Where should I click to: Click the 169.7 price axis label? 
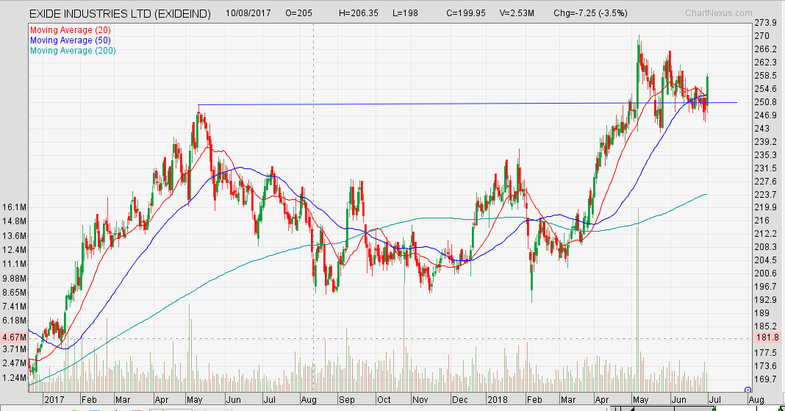765,379
